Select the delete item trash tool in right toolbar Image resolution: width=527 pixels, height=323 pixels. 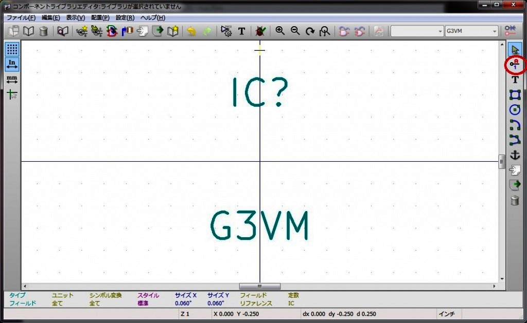pos(515,200)
